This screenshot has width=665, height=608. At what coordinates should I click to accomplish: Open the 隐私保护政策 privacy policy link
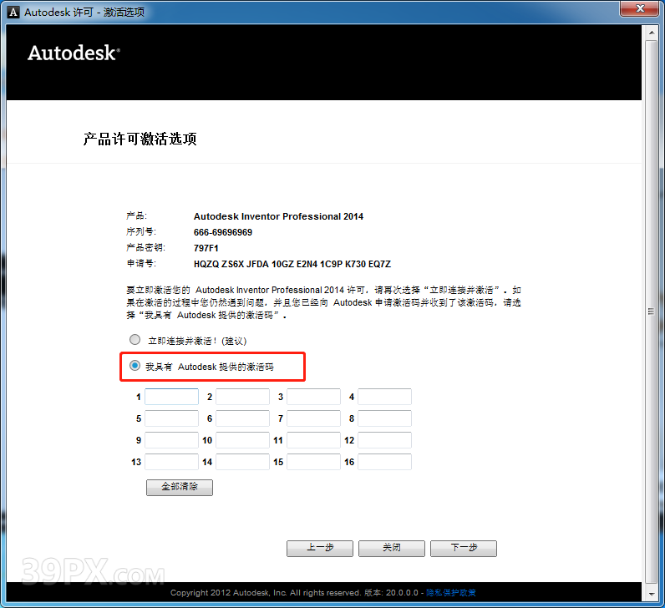pos(451,593)
